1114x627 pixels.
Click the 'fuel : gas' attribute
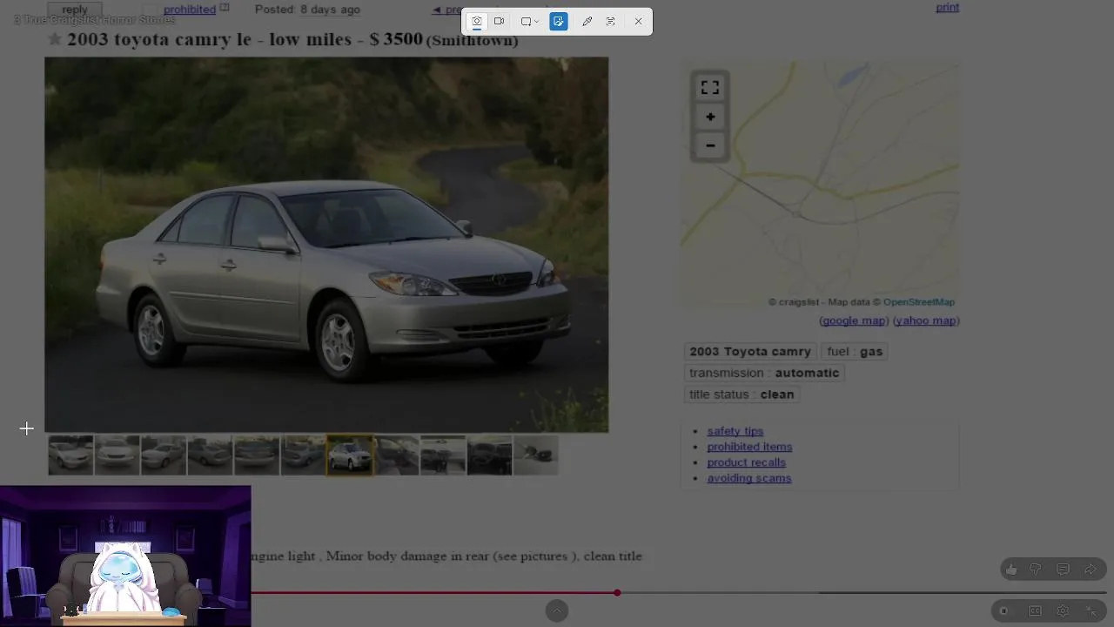tap(855, 352)
